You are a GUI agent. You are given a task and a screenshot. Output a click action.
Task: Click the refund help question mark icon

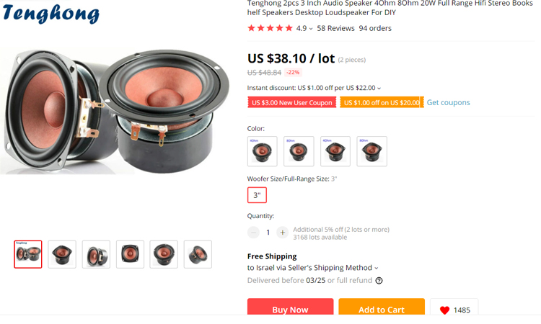[379, 281]
